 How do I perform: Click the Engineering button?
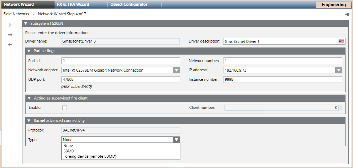tap(333, 5)
